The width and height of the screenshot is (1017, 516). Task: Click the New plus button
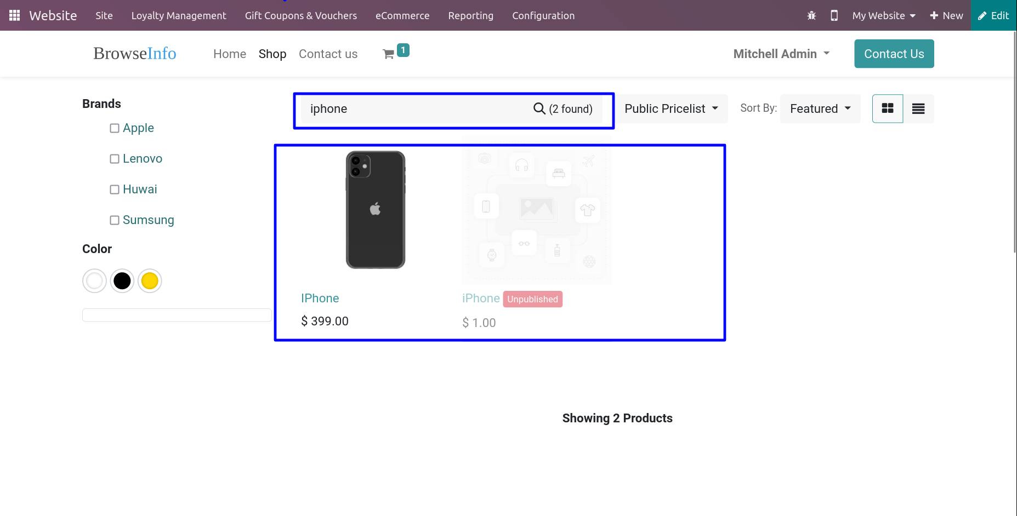point(946,15)
